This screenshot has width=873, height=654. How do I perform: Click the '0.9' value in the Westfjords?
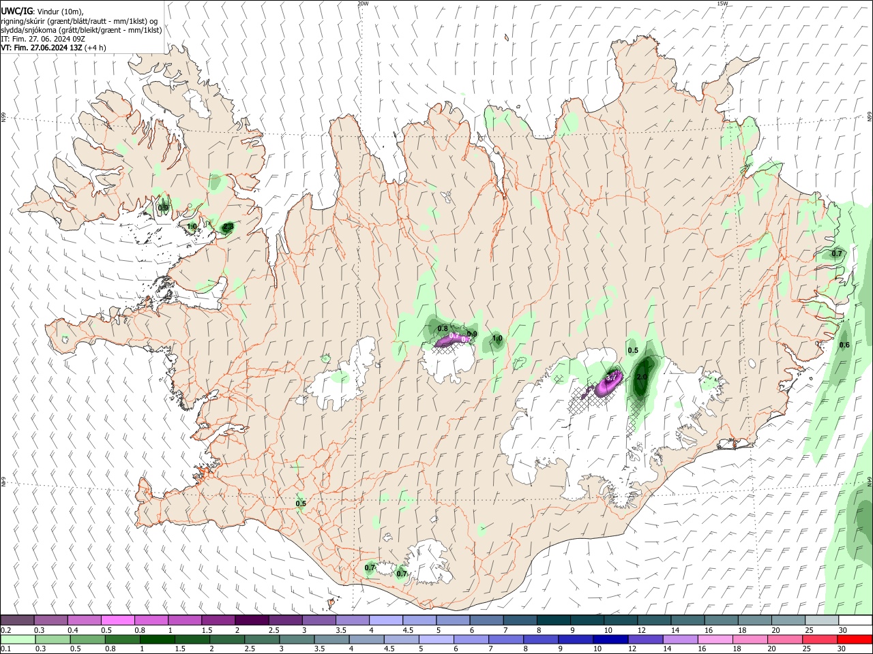point(164,208)
